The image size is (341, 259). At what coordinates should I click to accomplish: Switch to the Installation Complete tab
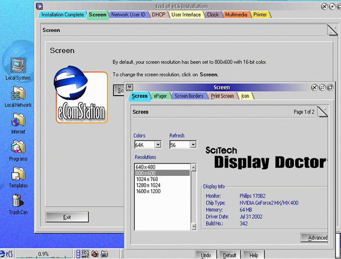coord(62,15)
